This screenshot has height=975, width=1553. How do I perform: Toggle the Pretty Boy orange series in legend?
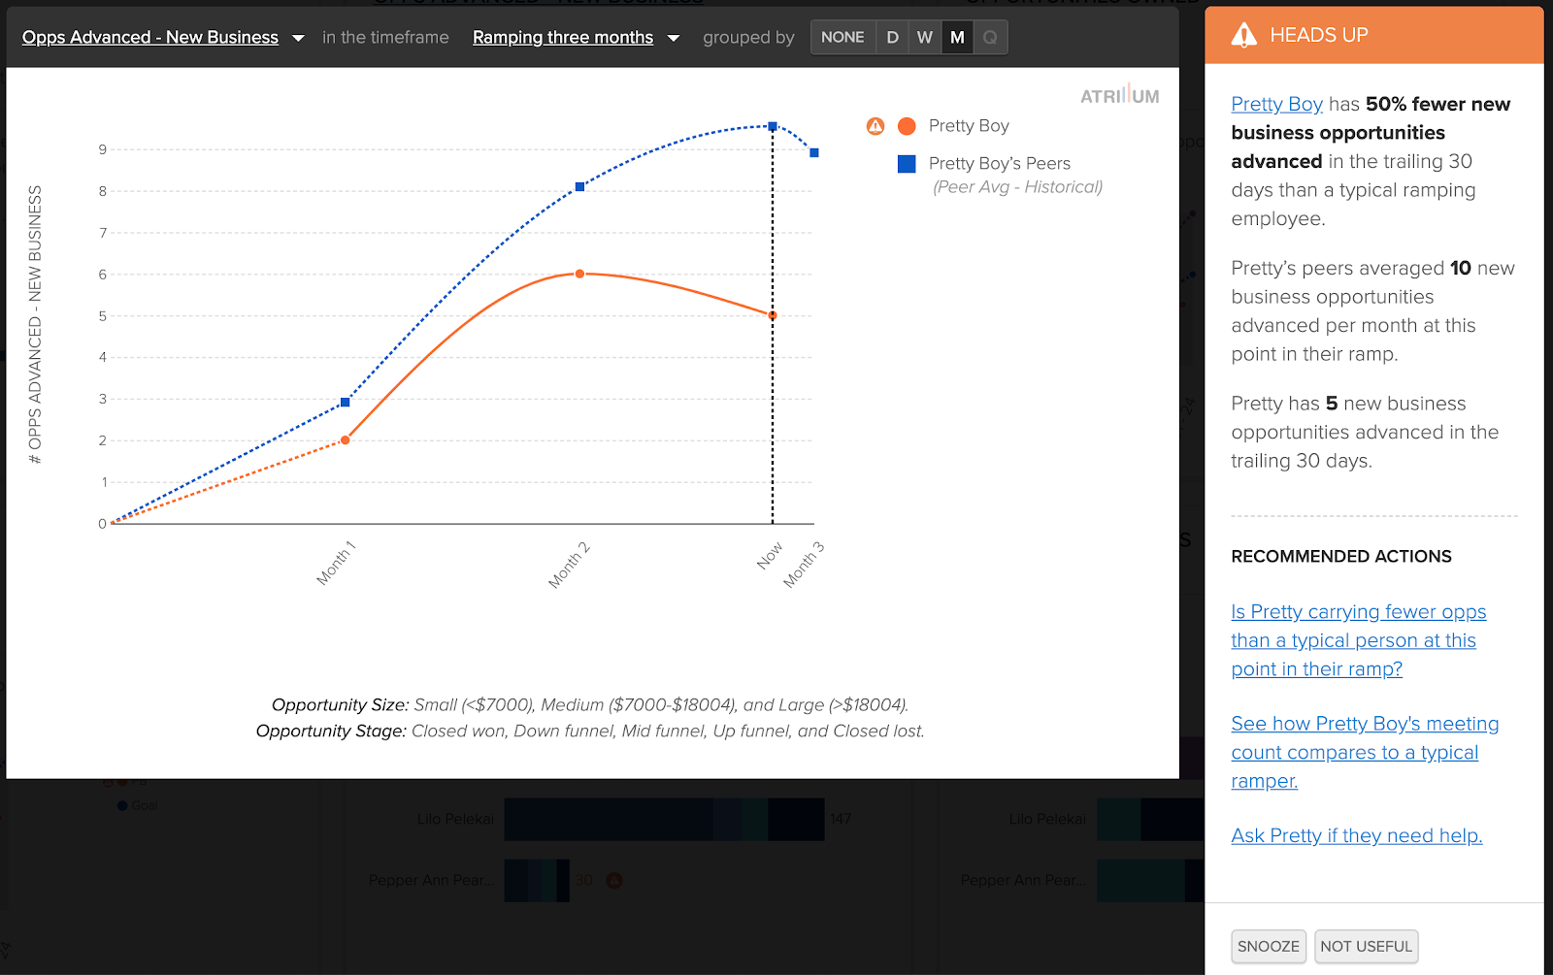907,126
